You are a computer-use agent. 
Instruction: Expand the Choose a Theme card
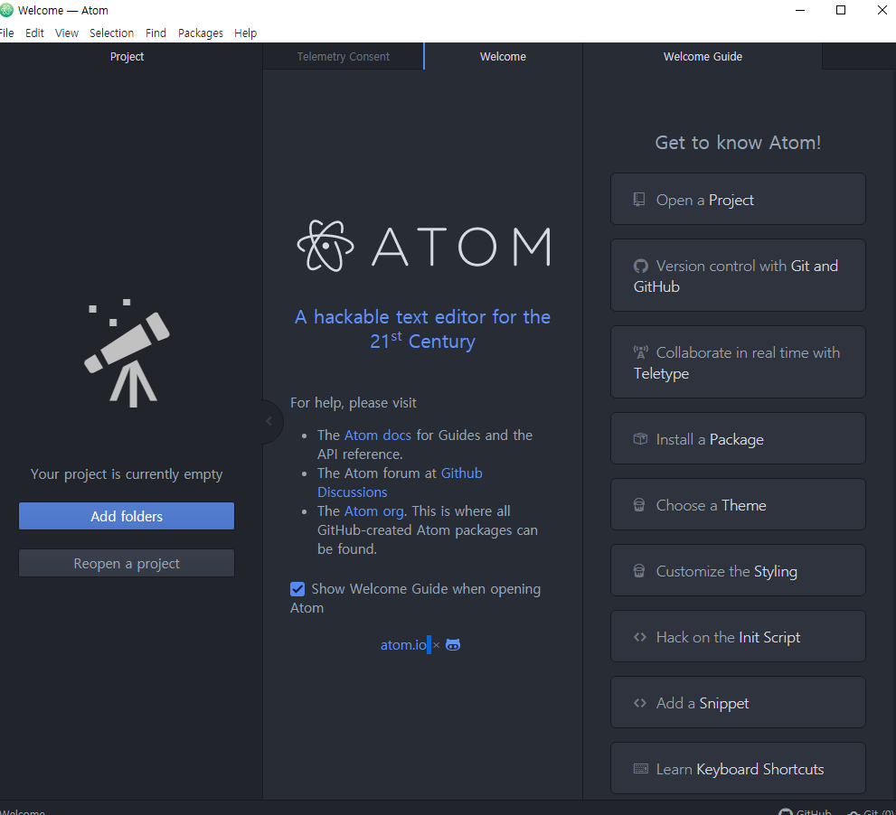point(738,505)
